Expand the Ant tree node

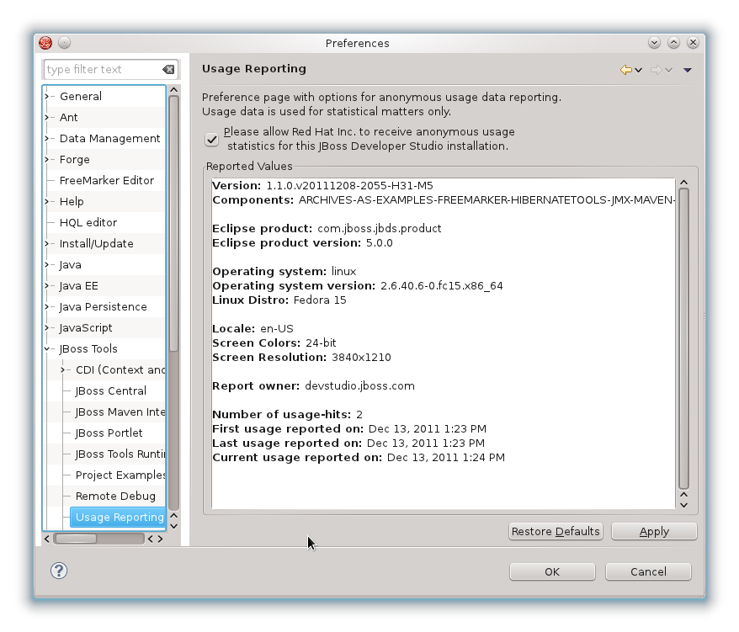point(46,117)
